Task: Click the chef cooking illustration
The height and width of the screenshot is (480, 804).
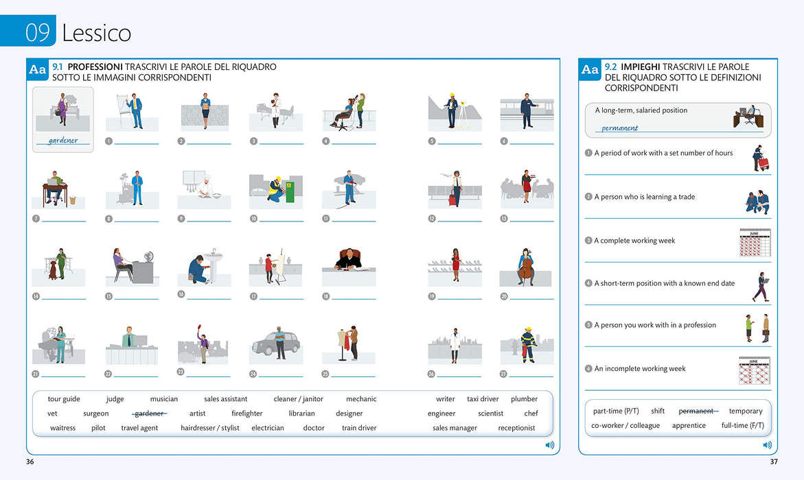Action: (204, 189)
